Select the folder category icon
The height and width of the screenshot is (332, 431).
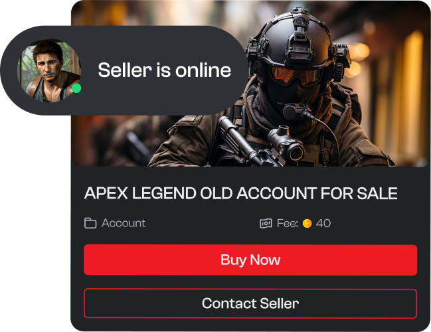(x=90, y=223)
